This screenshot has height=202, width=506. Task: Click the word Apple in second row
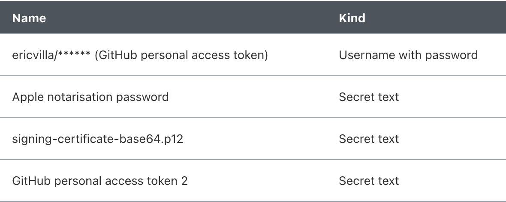(x=26, y=97)
